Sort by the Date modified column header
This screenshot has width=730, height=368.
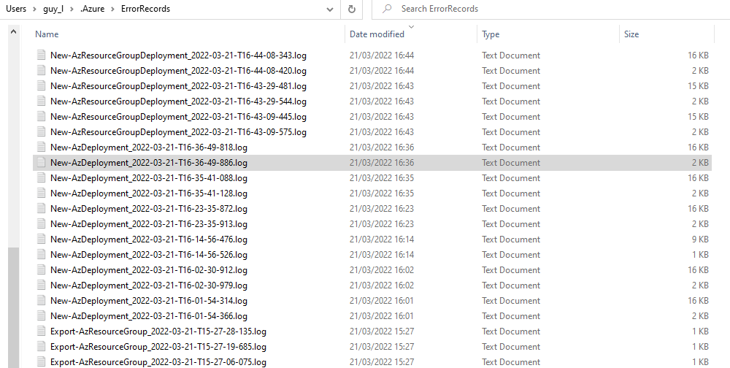click(377, 34)
